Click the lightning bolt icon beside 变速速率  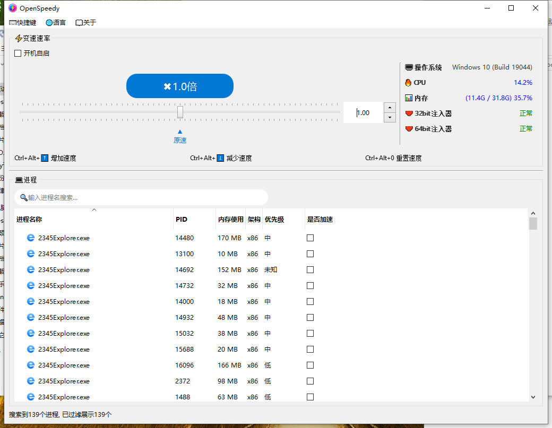coord(19,38)
